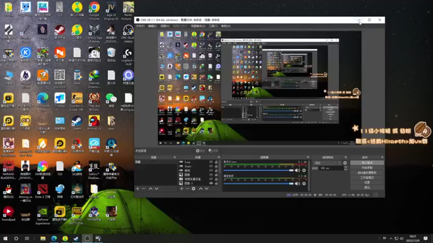Toggle visibility eye of the fourth source row
433x243 pixels.
[211, 174]
